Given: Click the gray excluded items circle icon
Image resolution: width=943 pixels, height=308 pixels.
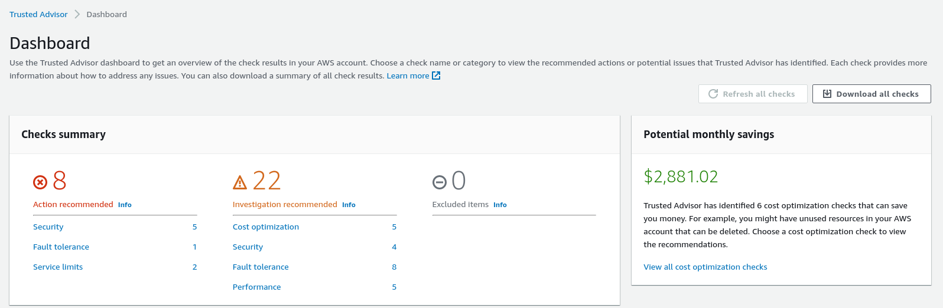Looking at the screenshot, I should pyautogui.click(x=440, y=182).
